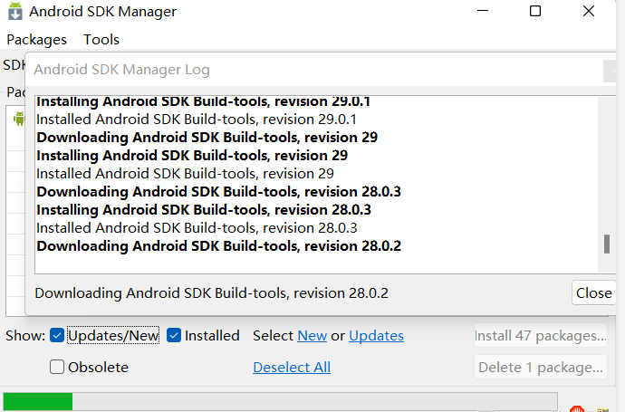Open the Tools menu
The height and width of the screenshot is (412, 625).
tap(101, 40)
